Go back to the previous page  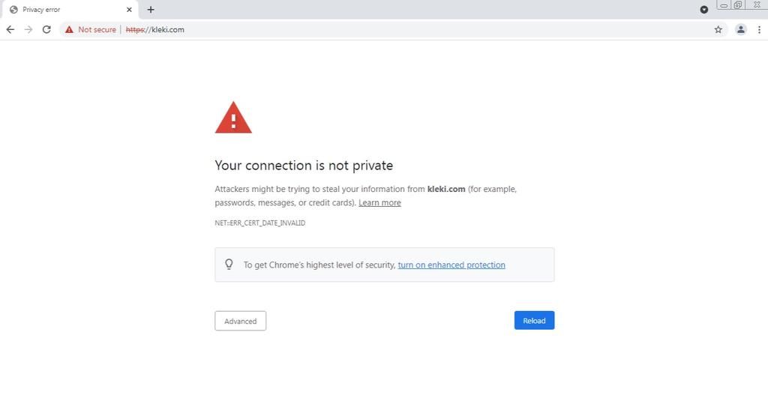pyautogui.click(x=10, y=29)
